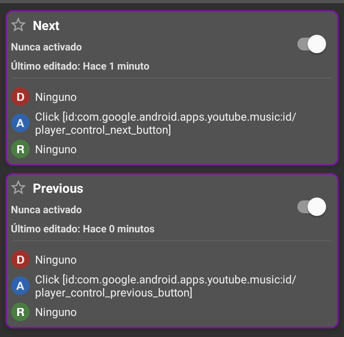Click Último editado: Hace 1 minuto text
This screenshot has height=337, width=344.
click(80, 66)
